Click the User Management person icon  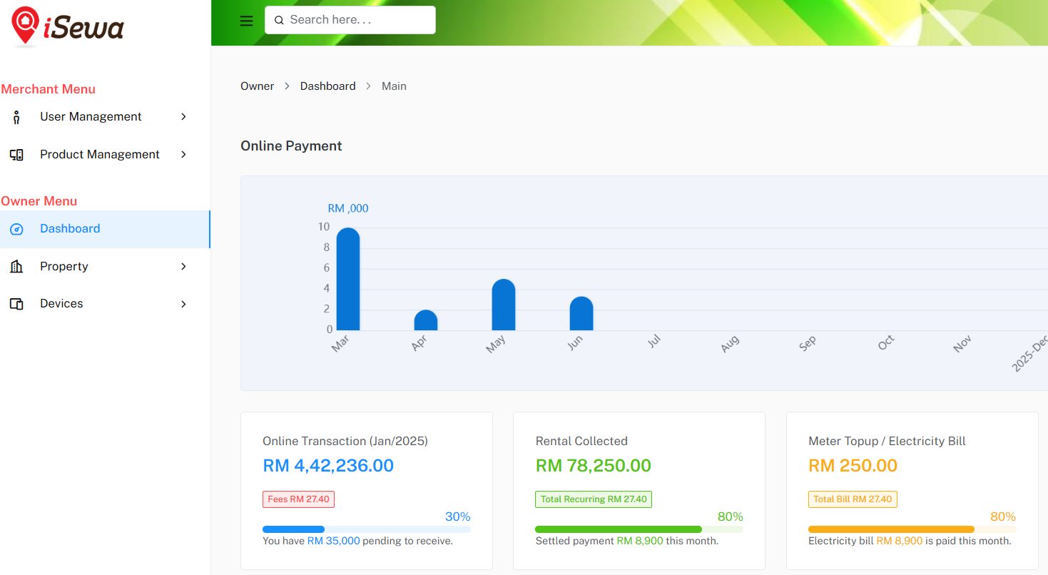16,117
